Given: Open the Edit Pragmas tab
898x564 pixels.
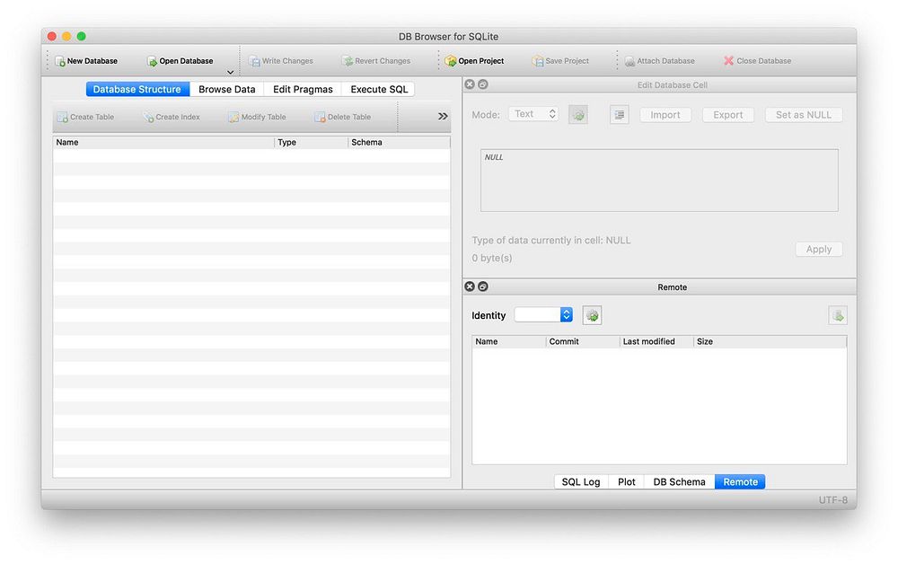Looking at the screenshot, I should coord(303,89).
